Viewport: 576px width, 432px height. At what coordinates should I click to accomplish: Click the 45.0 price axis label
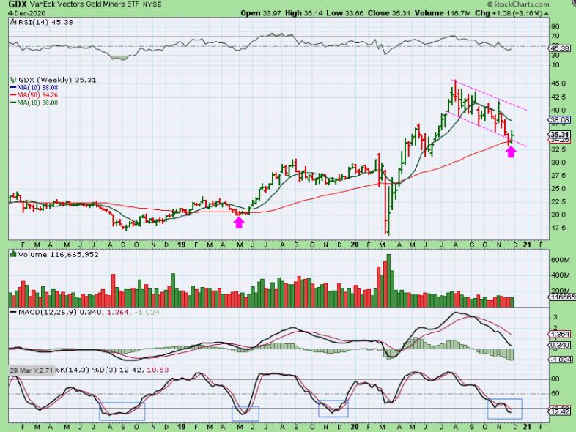pyautogui.click(x=558, y=83)
